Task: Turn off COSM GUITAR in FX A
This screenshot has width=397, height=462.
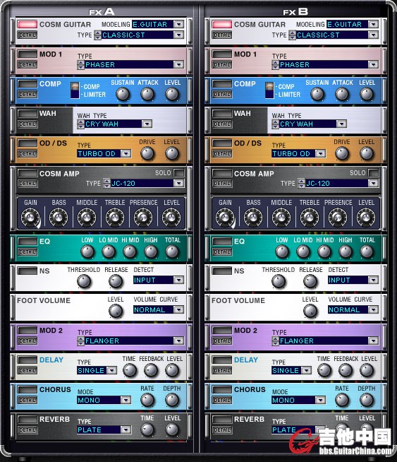Action: point(28,24)
